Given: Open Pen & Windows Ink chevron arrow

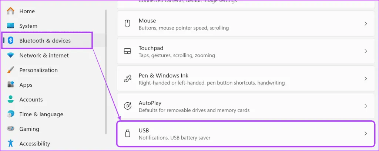Looking at the screenshot, I should [366, 79].
